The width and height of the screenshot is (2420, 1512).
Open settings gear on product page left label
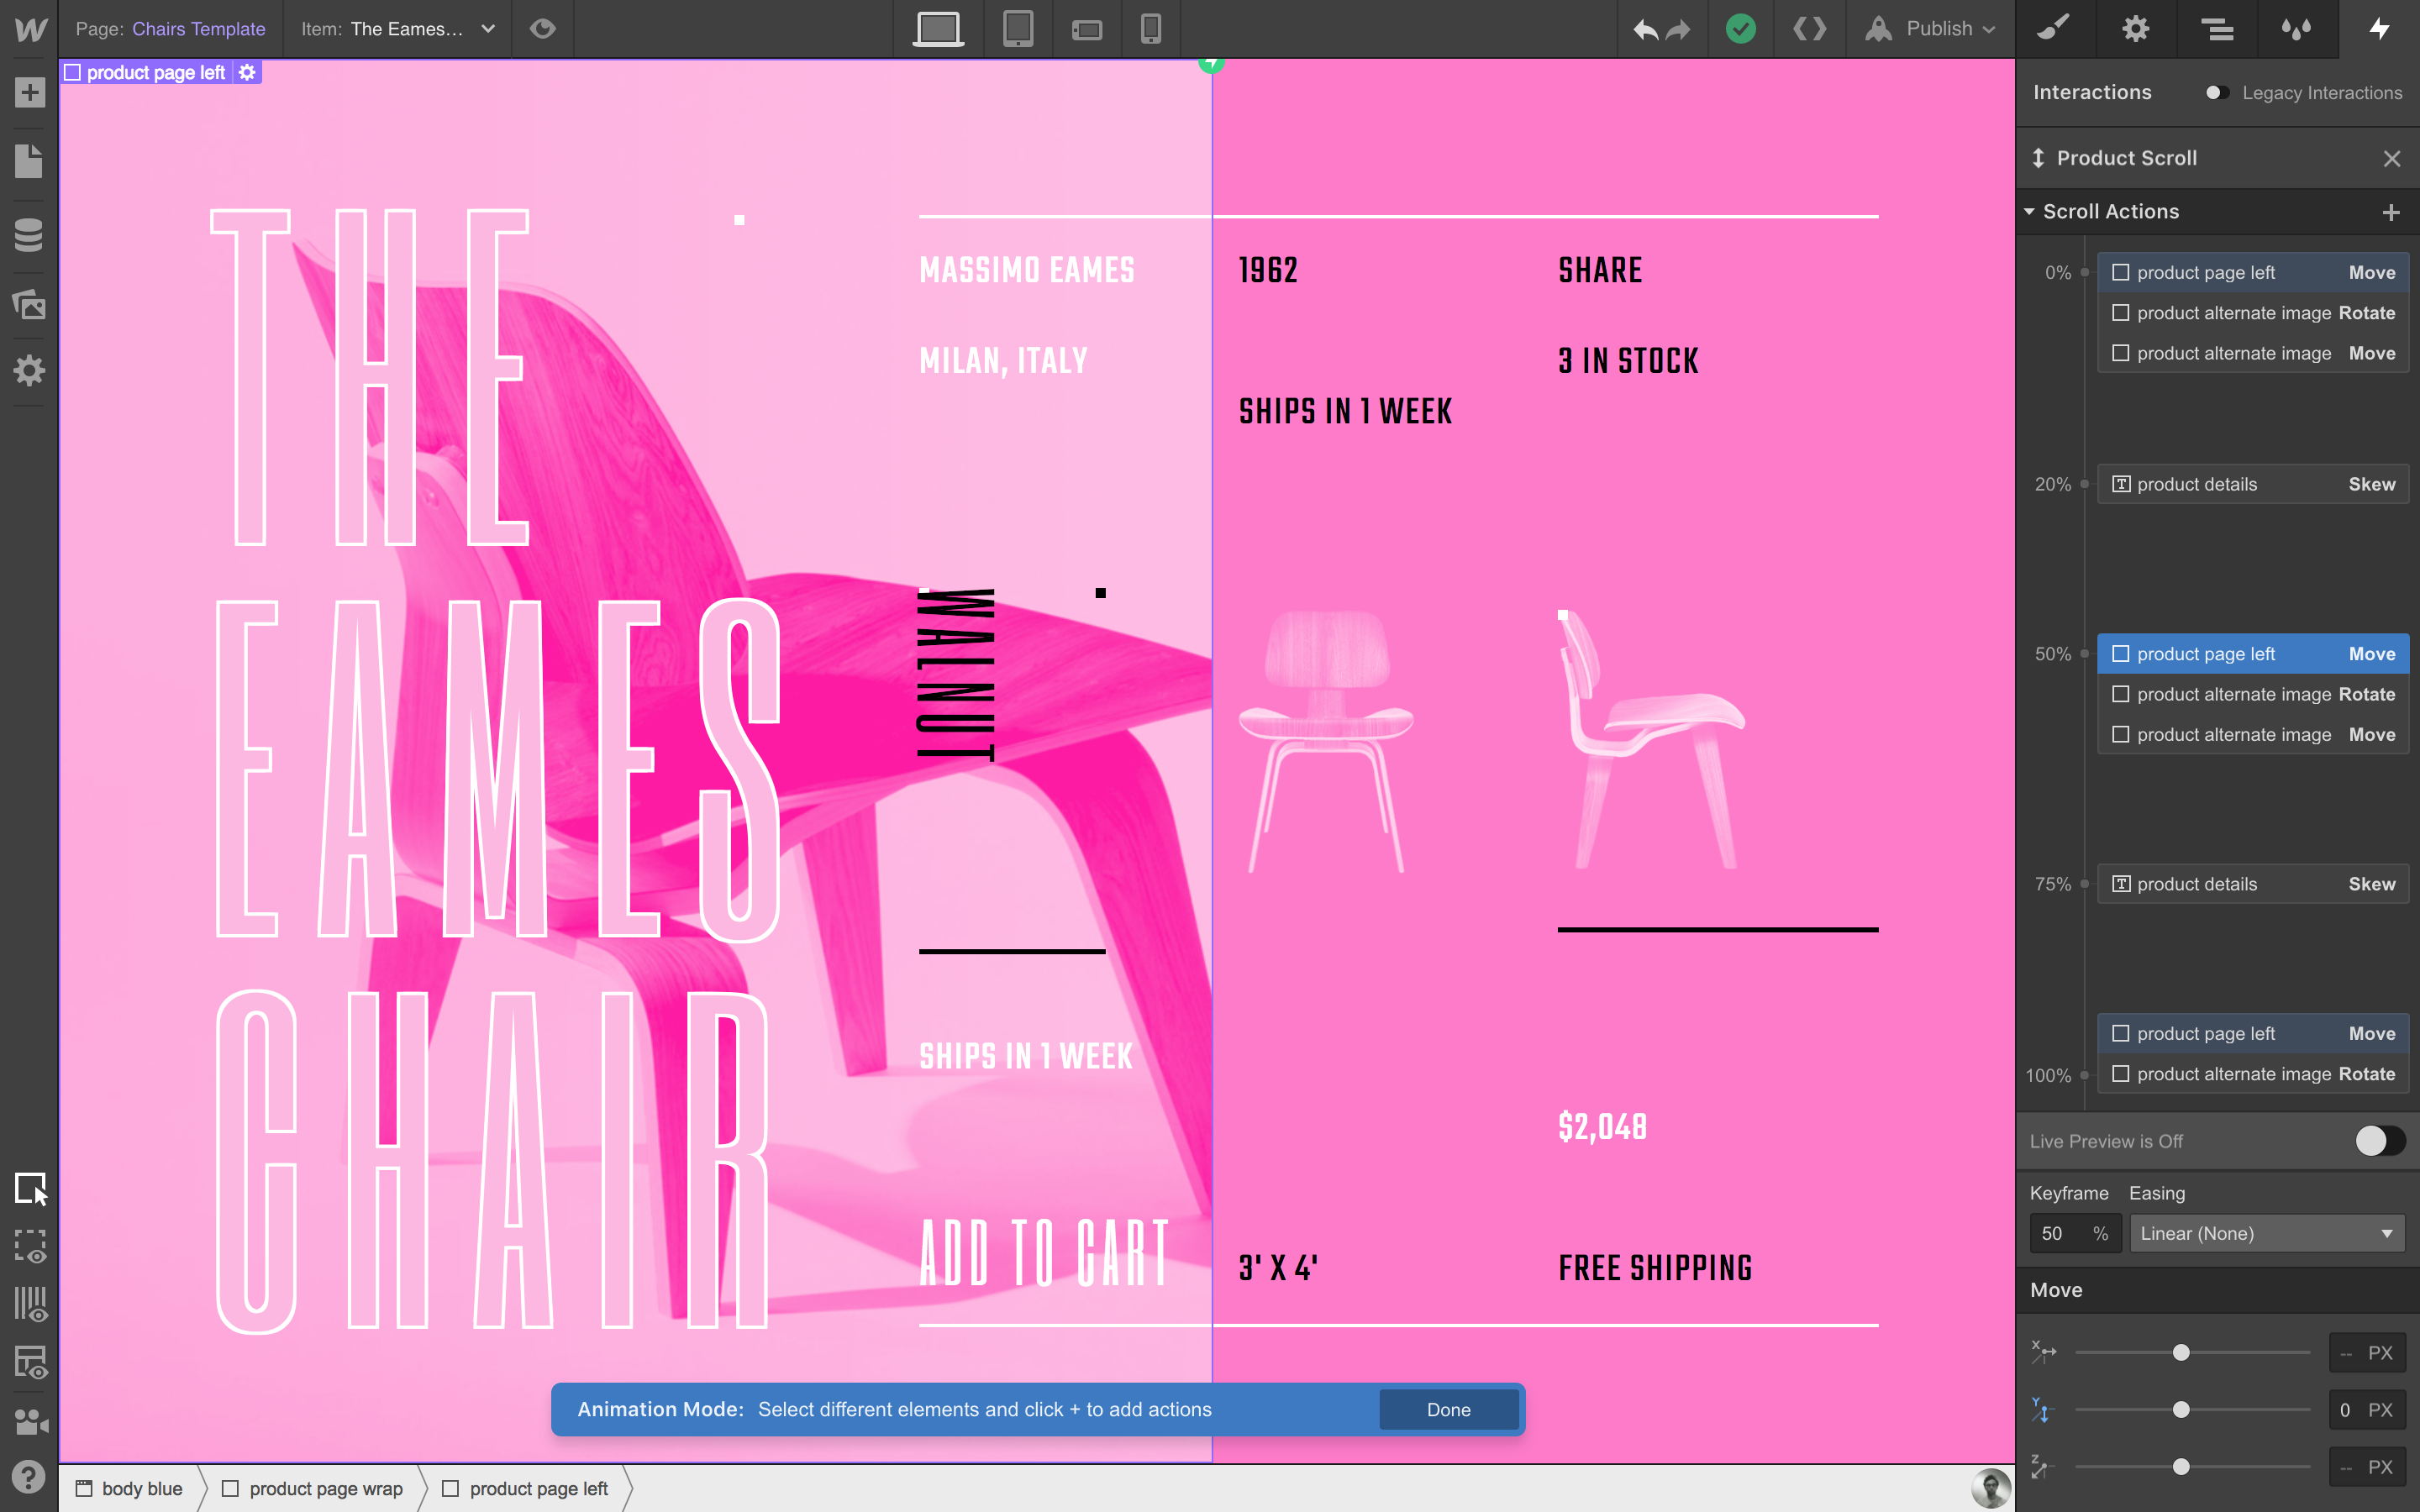click(x=247, y=72)
